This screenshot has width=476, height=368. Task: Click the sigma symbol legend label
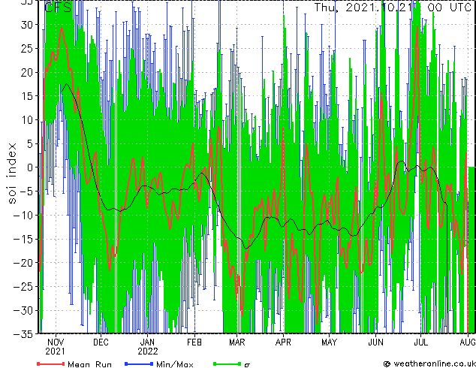click(248, 365)
